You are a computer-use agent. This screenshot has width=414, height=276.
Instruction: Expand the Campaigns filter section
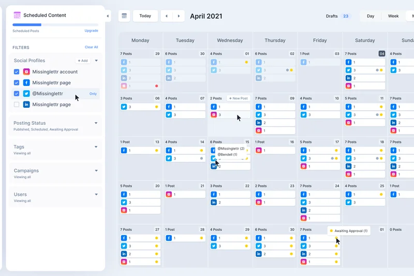pos(96,170)
